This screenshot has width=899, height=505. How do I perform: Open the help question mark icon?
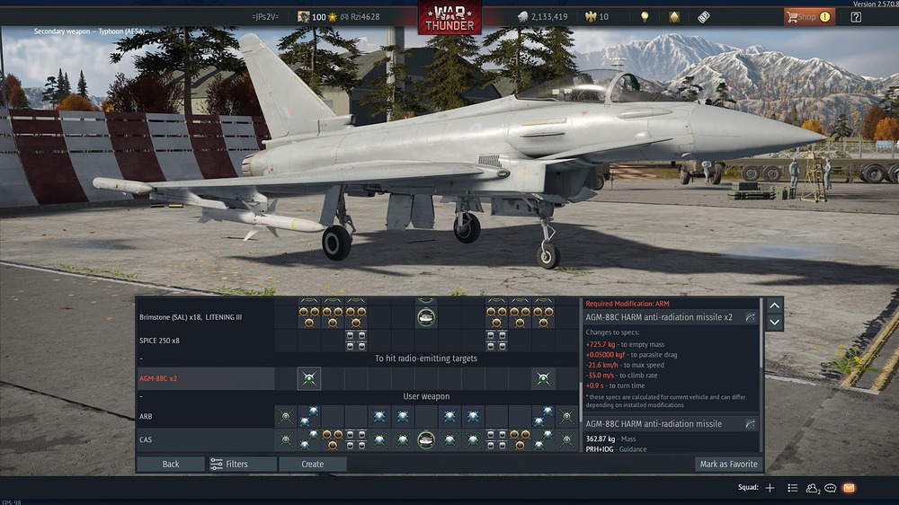pos(856,17)
